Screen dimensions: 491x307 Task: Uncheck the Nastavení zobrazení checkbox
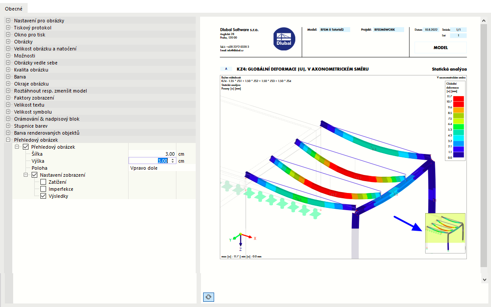point(35,175)
